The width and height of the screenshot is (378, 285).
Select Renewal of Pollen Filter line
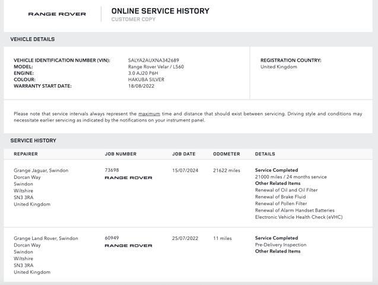coord(281,203)
